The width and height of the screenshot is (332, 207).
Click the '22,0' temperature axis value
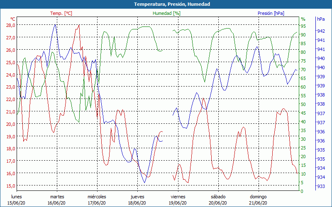click(11, 99)
